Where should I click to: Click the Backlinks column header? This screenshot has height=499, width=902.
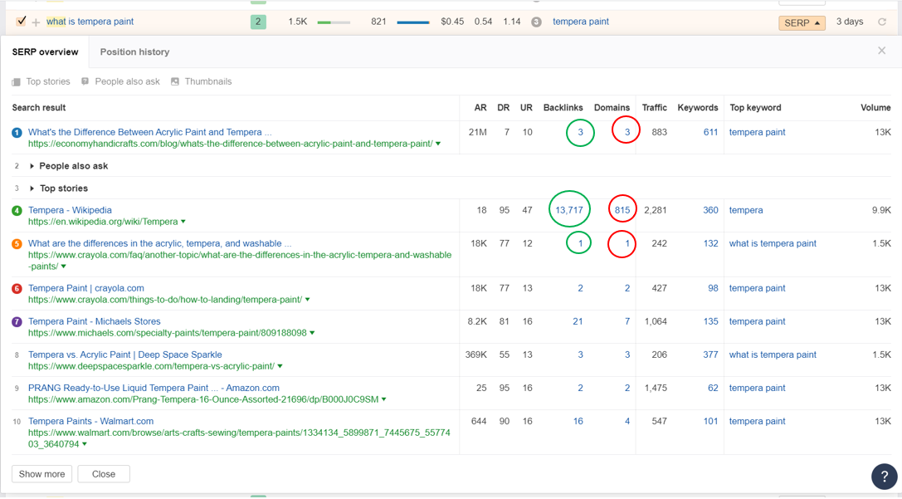tap(563, 108)
